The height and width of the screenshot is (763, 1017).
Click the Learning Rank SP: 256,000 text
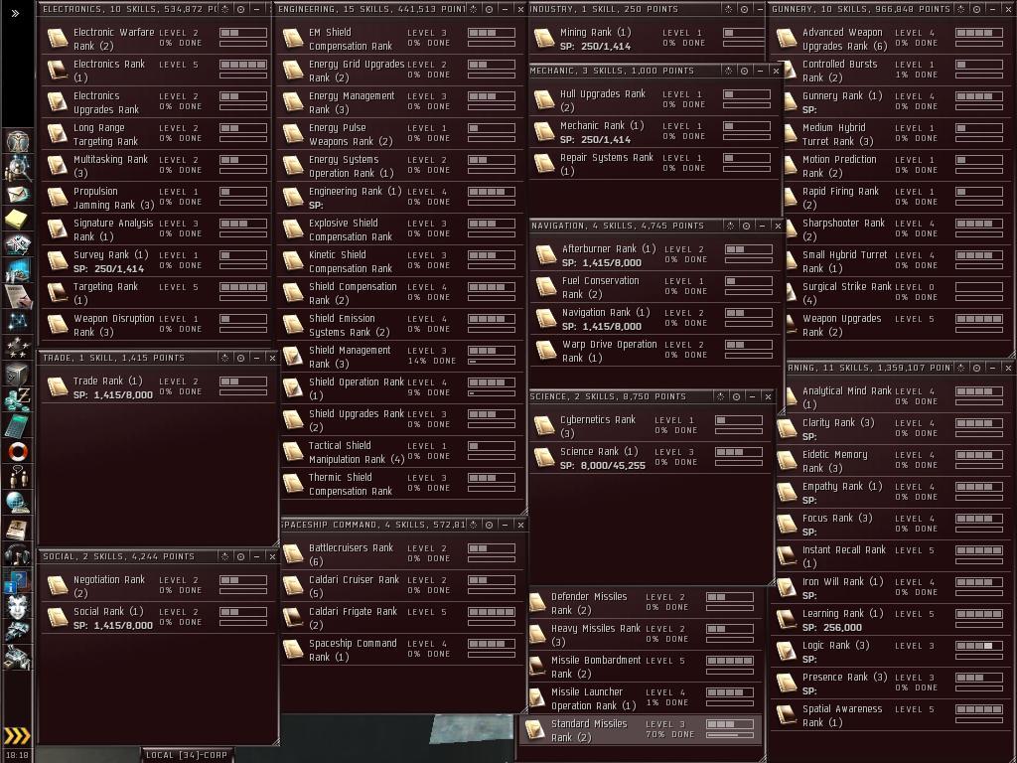(832, 628)
